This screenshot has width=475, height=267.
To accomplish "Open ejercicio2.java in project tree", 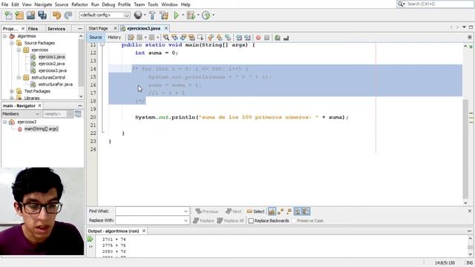I will pyautogui.click(x=51, y=64).
